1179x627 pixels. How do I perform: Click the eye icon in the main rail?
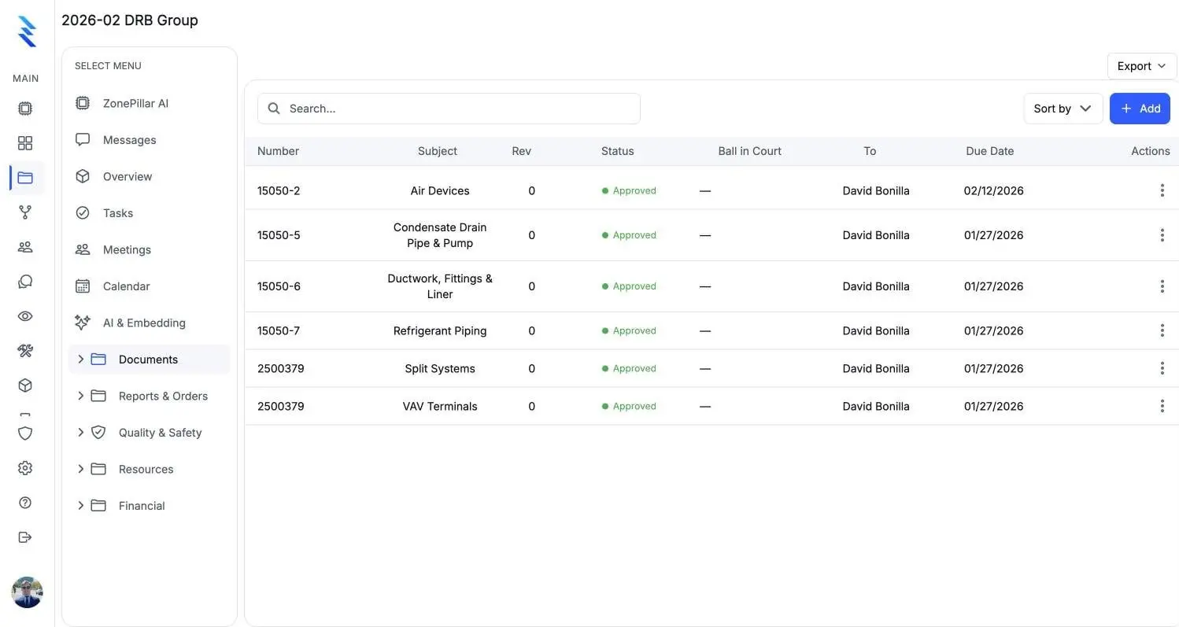tap(25, 316)
